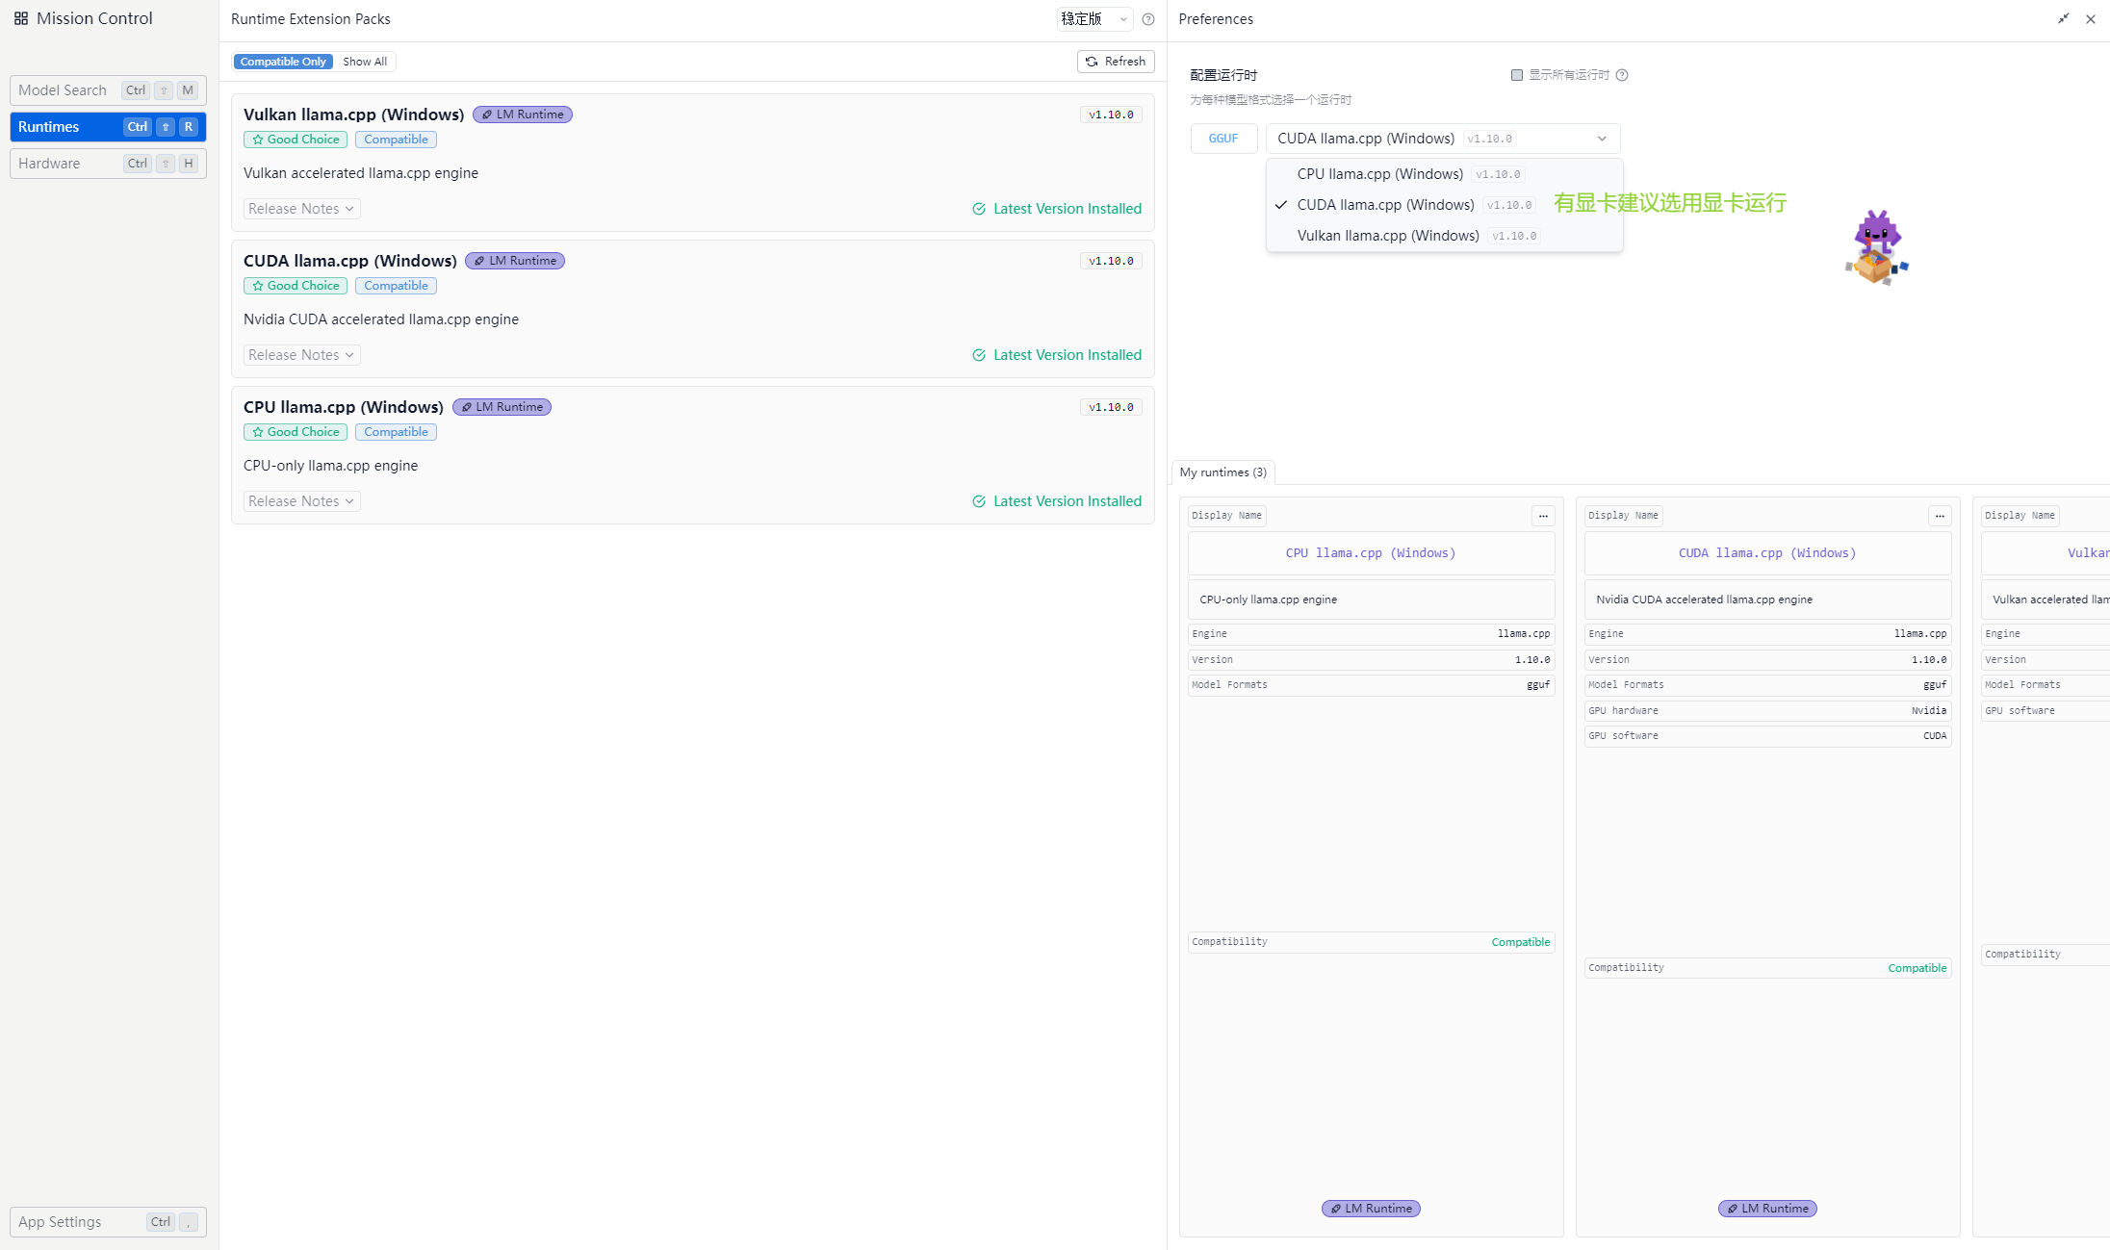Select the My runtimes (3) tab
2110x1250 pixels.
point(1222,472)
